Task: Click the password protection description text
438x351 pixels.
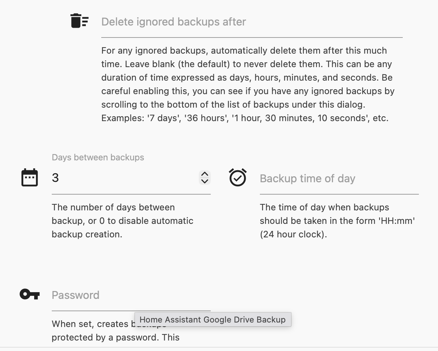Action: pyautogui.click(x=115, y=337)
